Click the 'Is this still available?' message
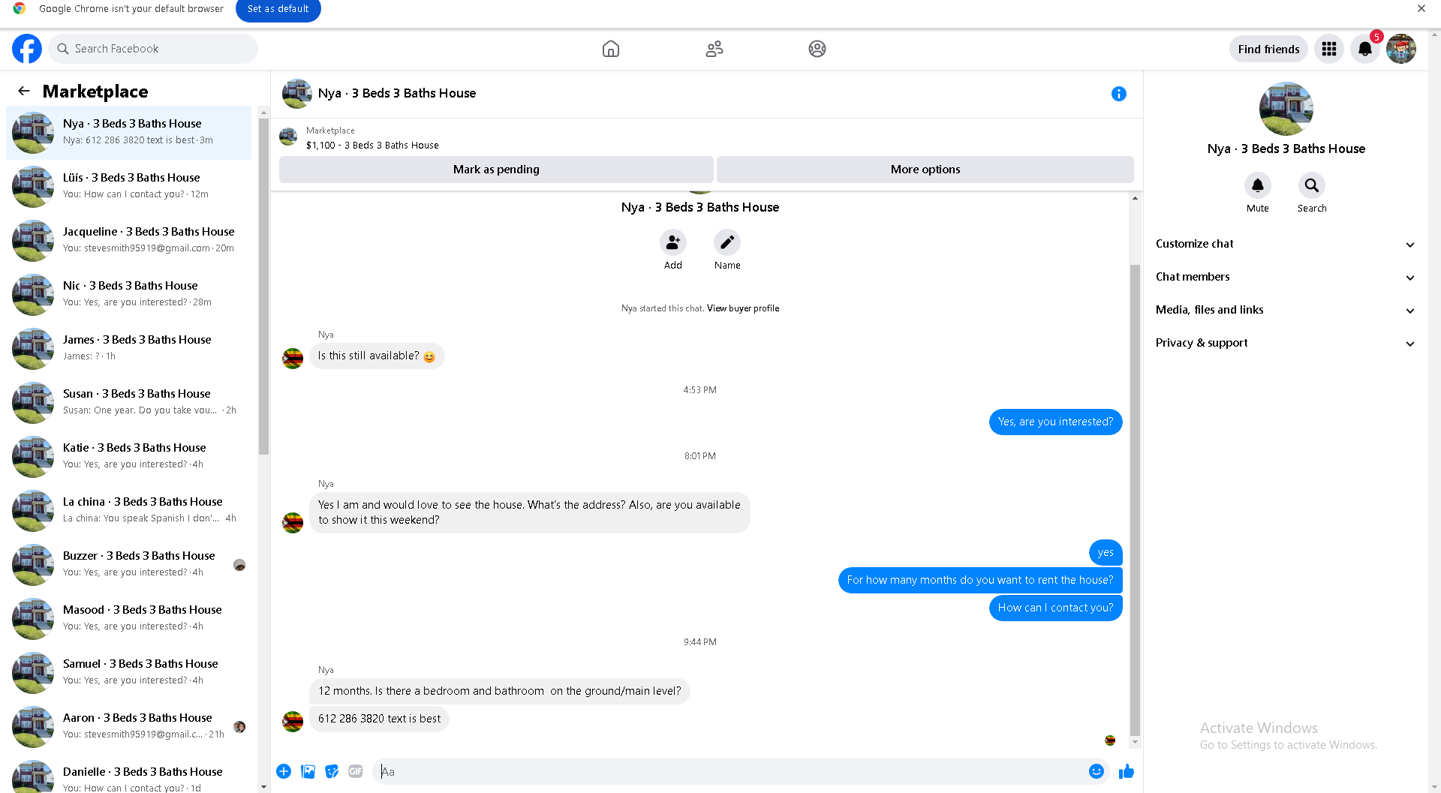 (377, 356)
